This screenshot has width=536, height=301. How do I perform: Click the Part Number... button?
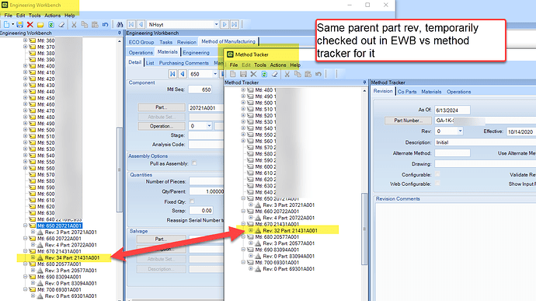point(408,121)
